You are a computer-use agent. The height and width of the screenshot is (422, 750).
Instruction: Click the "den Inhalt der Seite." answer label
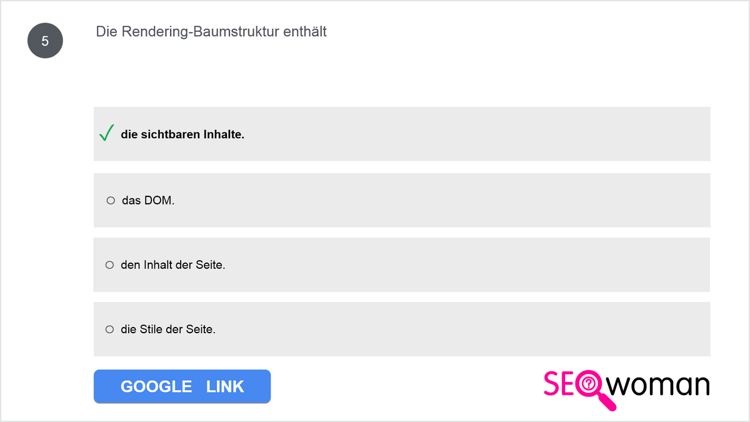172,265
